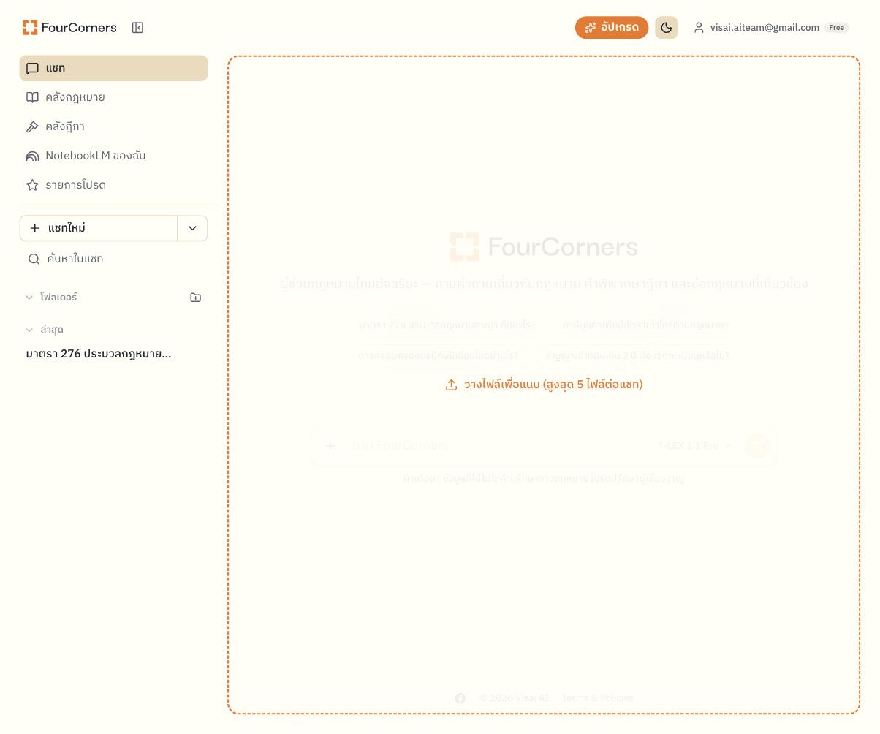Click the Free plan badge
The width and height of the screenshot is (880, 734).
[836, 28]
